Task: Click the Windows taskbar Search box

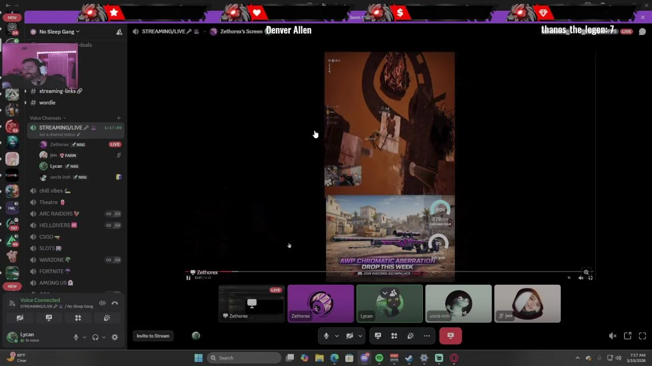Action: [245, 358]
